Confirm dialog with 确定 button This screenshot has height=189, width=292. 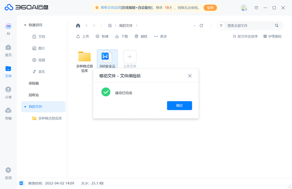[179, 105]
